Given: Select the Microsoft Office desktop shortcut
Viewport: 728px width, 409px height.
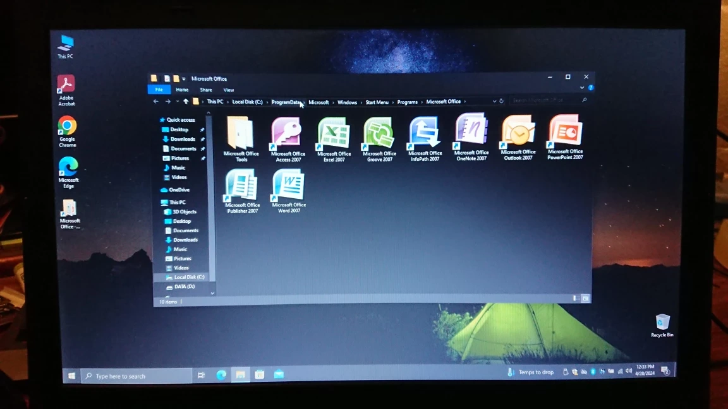Looking at the screenshot, I should (x=70, y=214).
